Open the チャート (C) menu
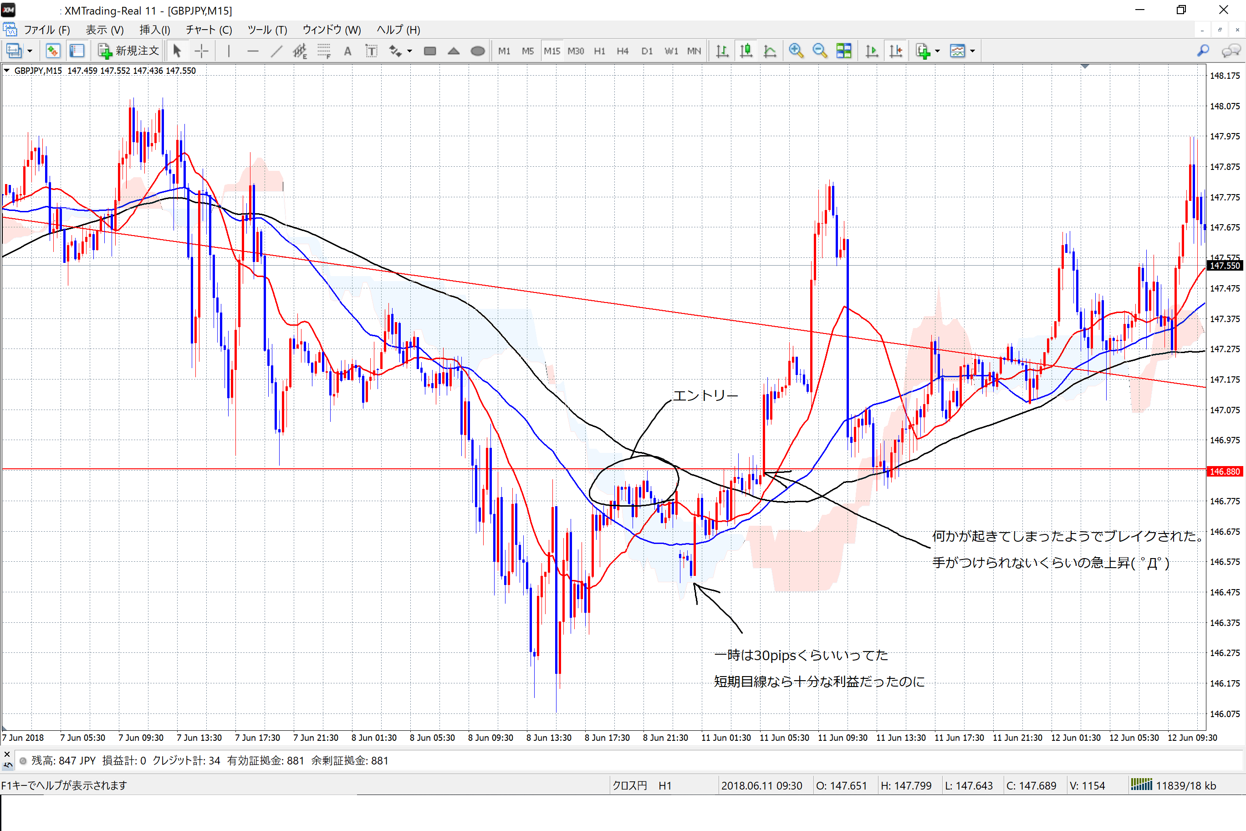 tap(209, 30)
